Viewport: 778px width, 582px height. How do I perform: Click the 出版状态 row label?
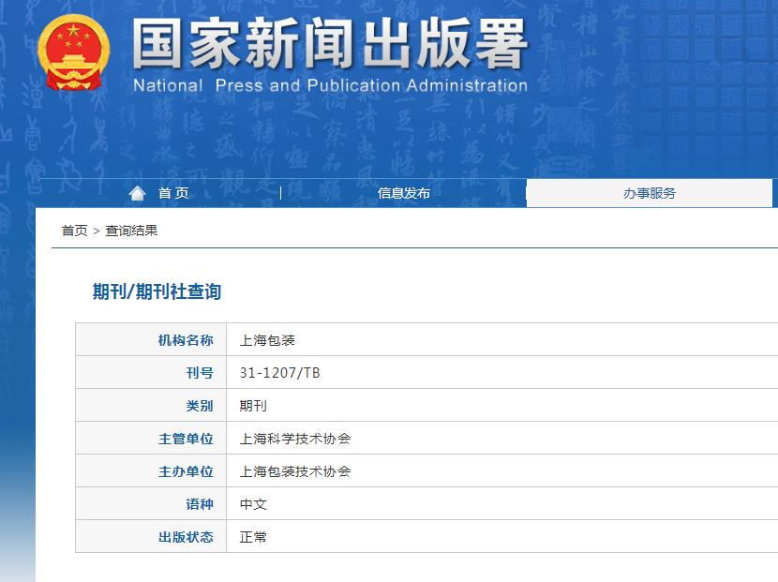(185, 536)
